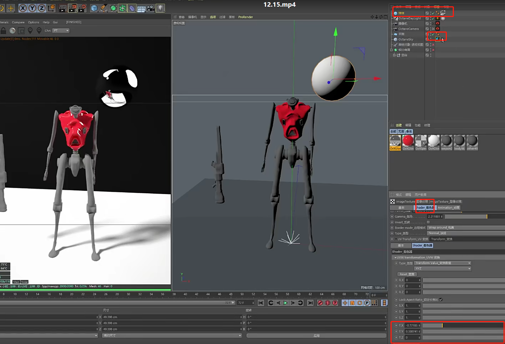Toggle the Y axis lock

[32, 8]
